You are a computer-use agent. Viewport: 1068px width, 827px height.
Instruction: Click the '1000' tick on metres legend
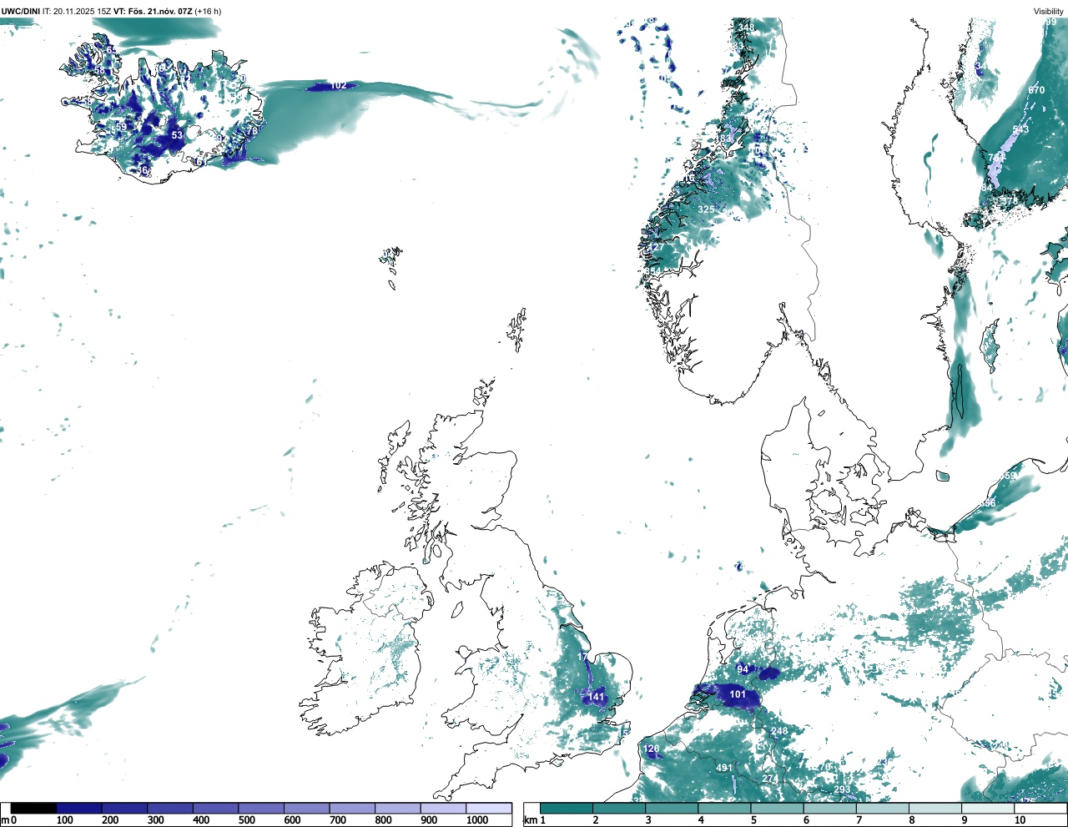click(x=477, y=820)
